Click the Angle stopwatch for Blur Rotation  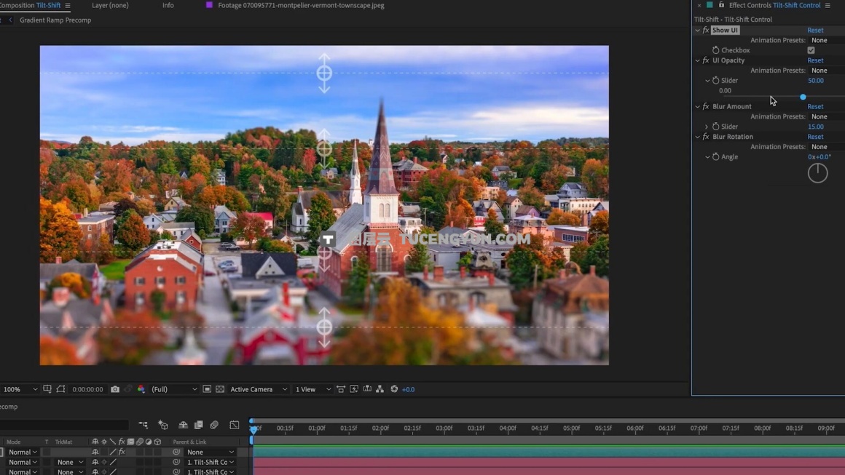[715, 156]
